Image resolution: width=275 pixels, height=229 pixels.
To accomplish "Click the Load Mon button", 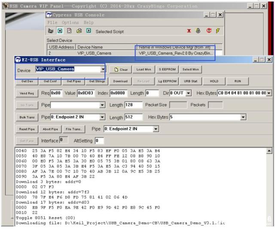I will pyautogui.click(x=144, y=69).
